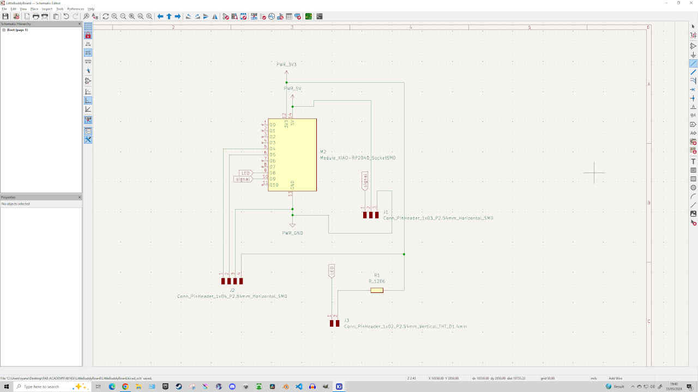This screenshot has height=392, width=698.
Task: Select the Global Label tool
Action: coord(694,124)
